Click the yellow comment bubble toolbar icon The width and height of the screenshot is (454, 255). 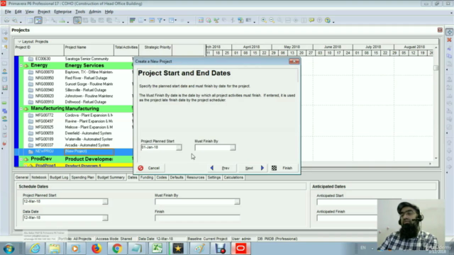(311, 21)
